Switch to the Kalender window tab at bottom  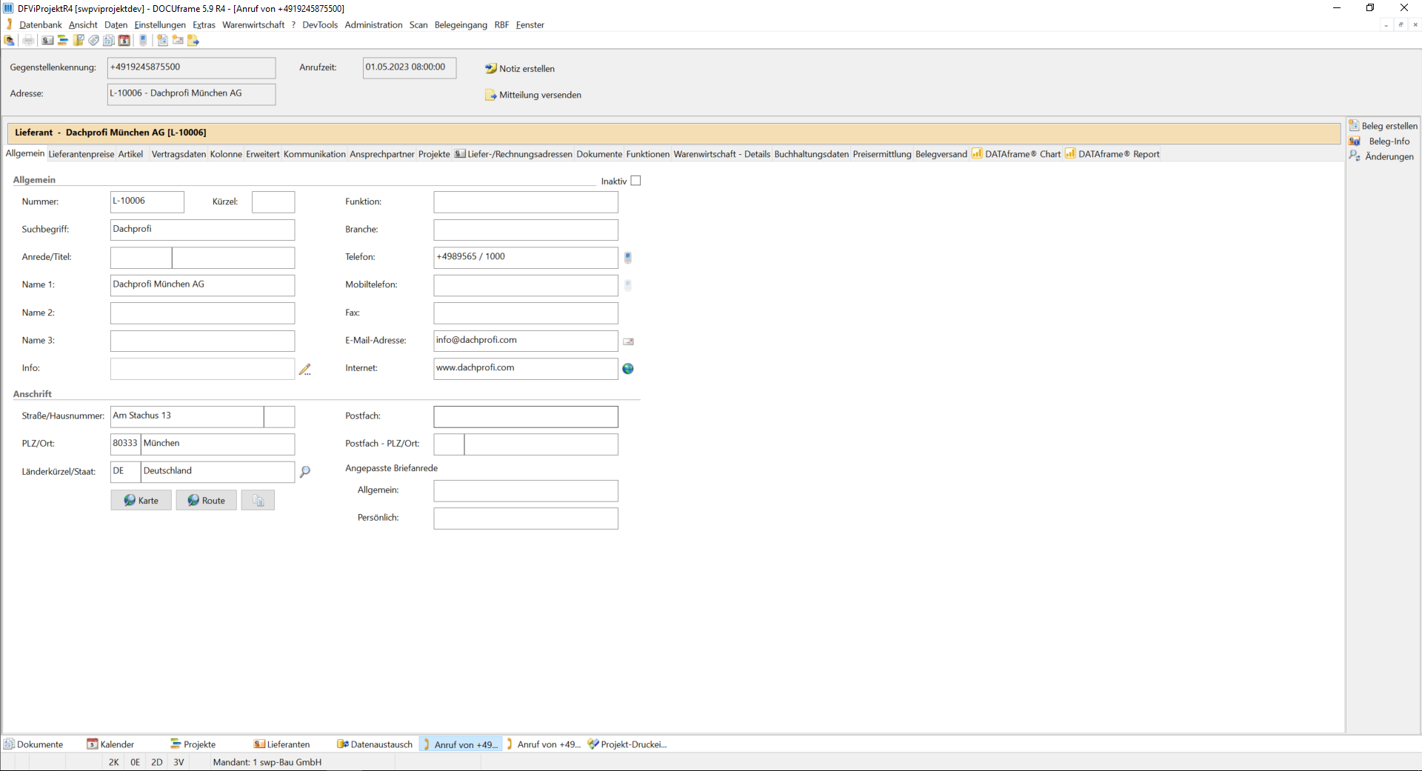tap(111, 744)
